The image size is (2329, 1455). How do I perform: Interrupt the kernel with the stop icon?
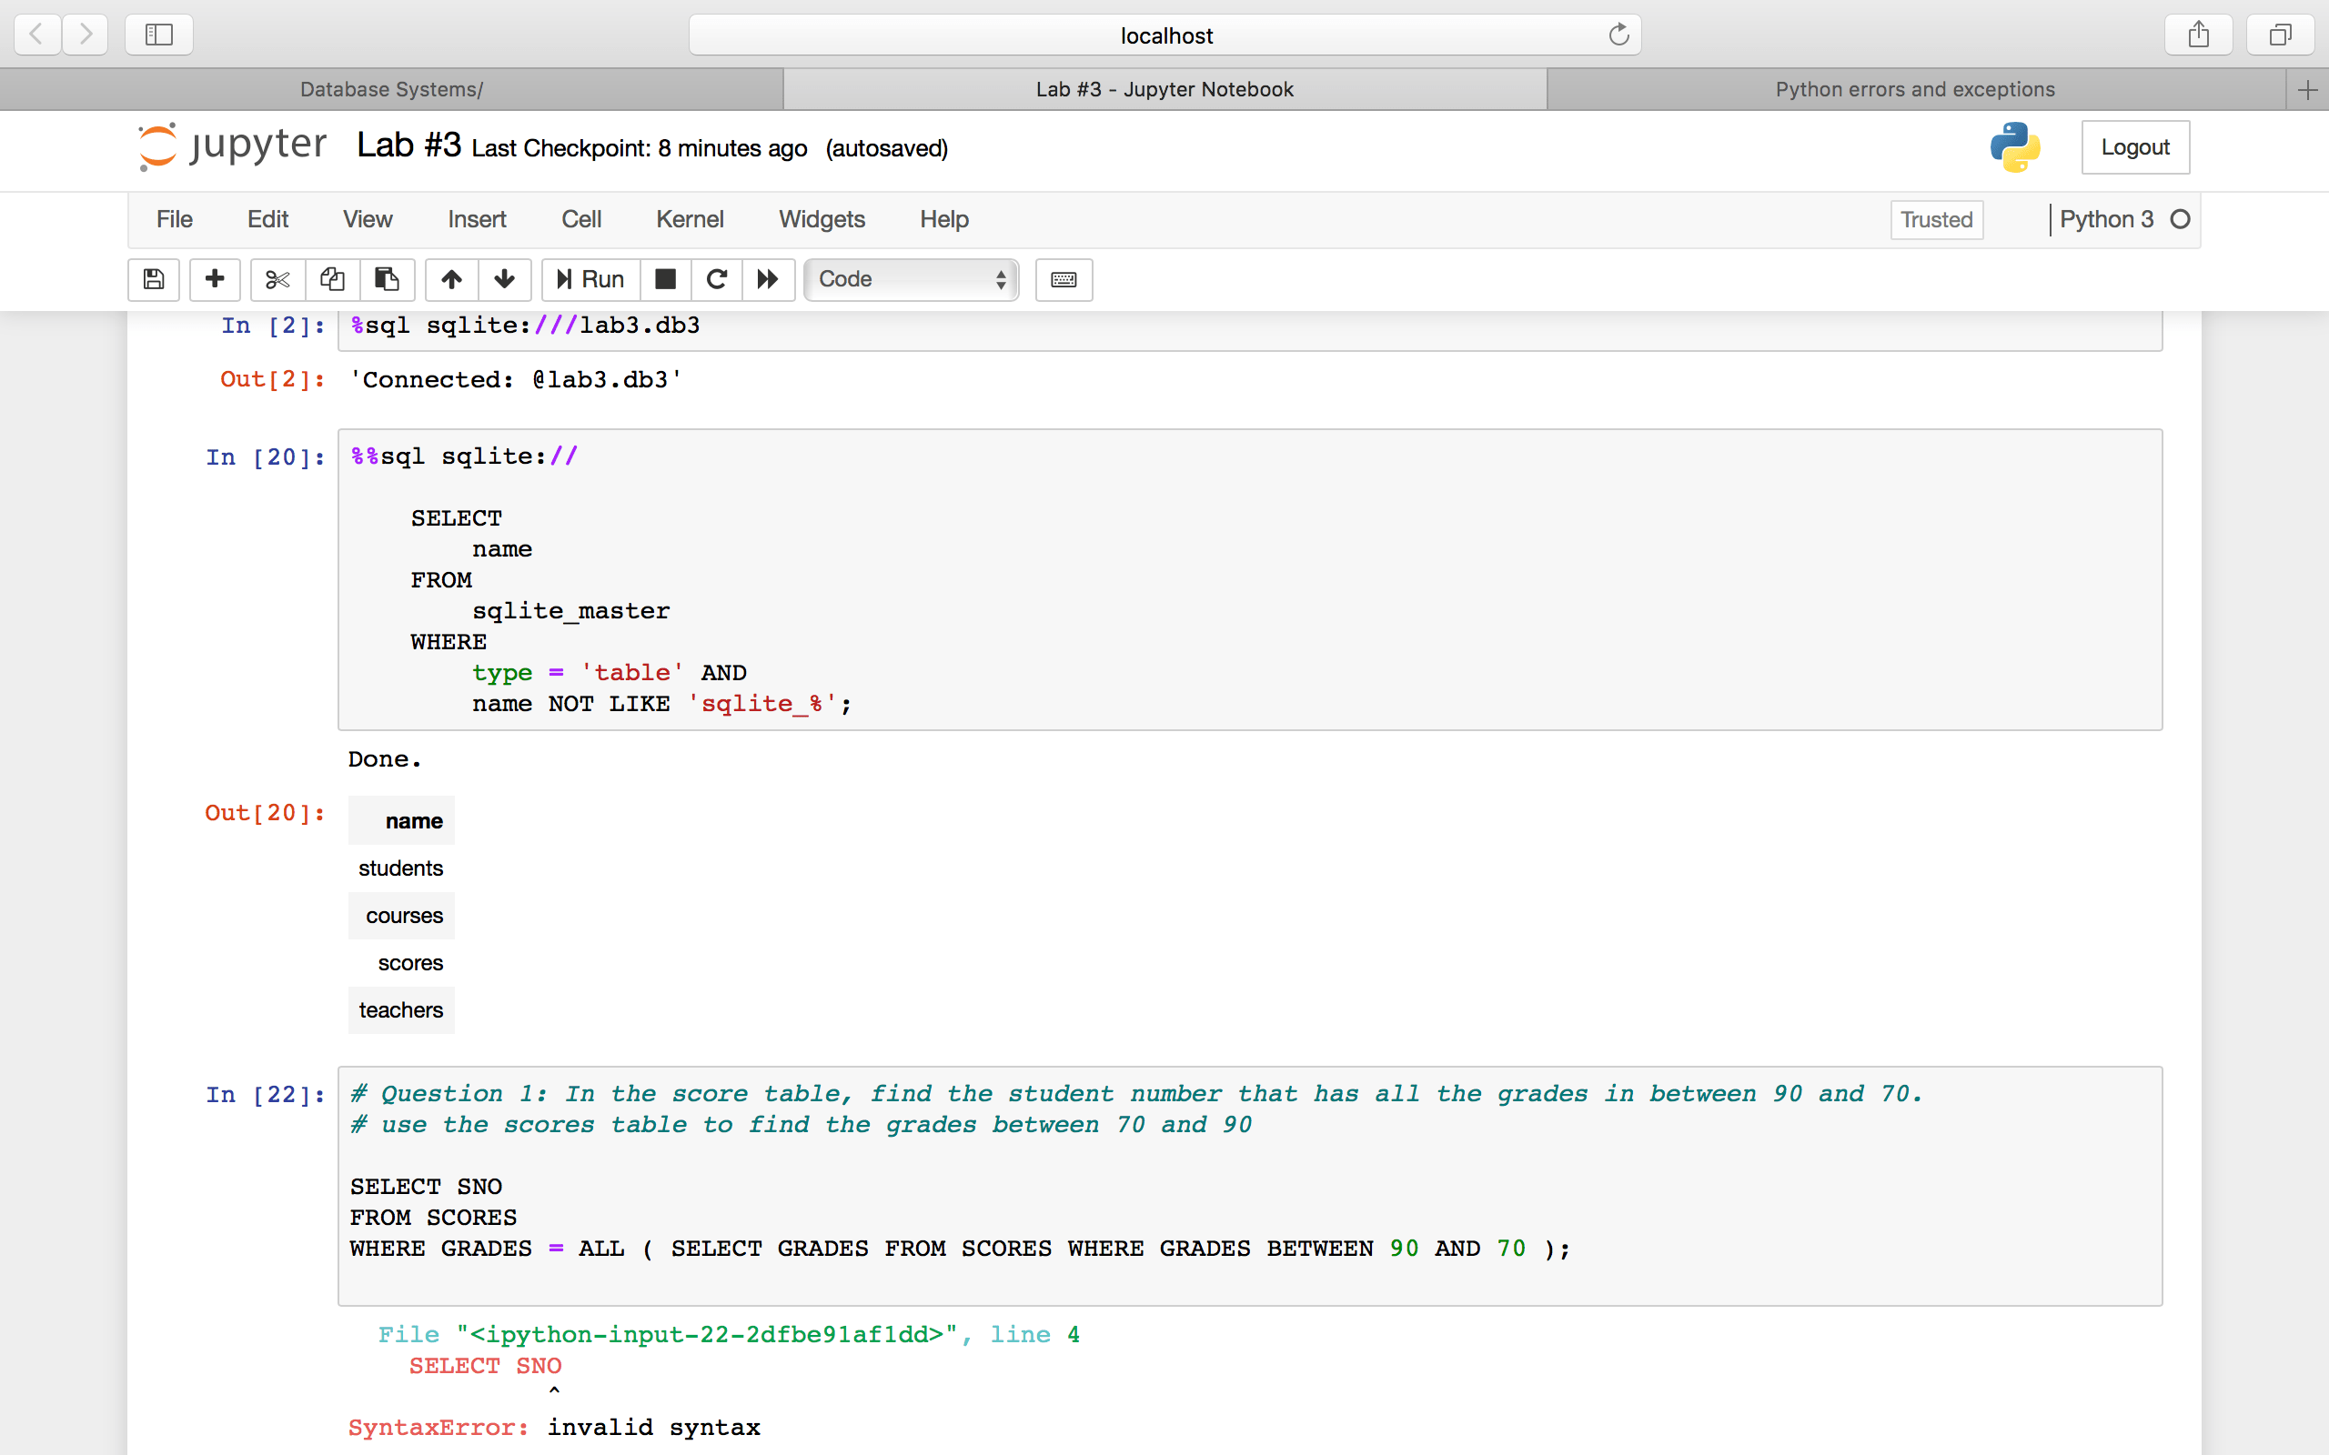coord(665,279)
